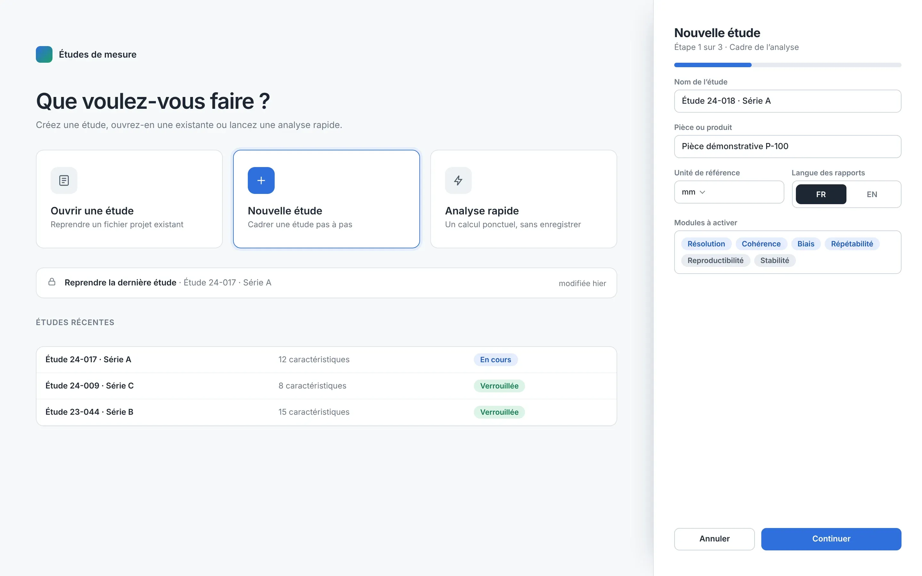Click the Études de mesure app logo

pos(44,54)
